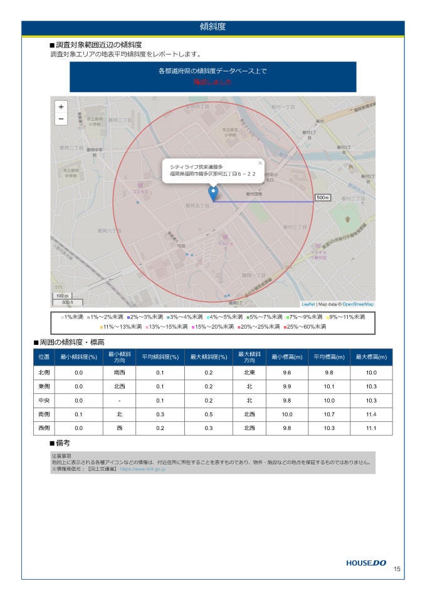425x601 pixels.
Task: Click the pink コスモス store icon on map
Action: 139,185
